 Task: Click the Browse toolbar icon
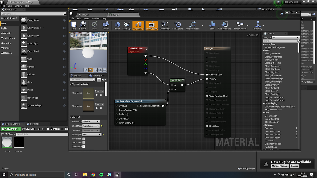pyautogui.click(x=82, y=26)
